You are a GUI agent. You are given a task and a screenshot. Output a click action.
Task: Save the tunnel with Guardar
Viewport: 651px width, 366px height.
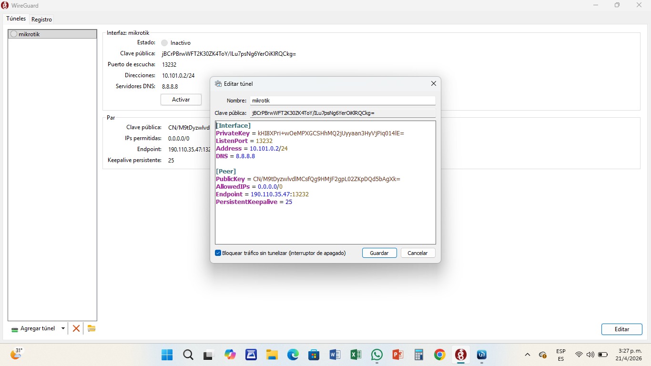(x=379, y=253)
